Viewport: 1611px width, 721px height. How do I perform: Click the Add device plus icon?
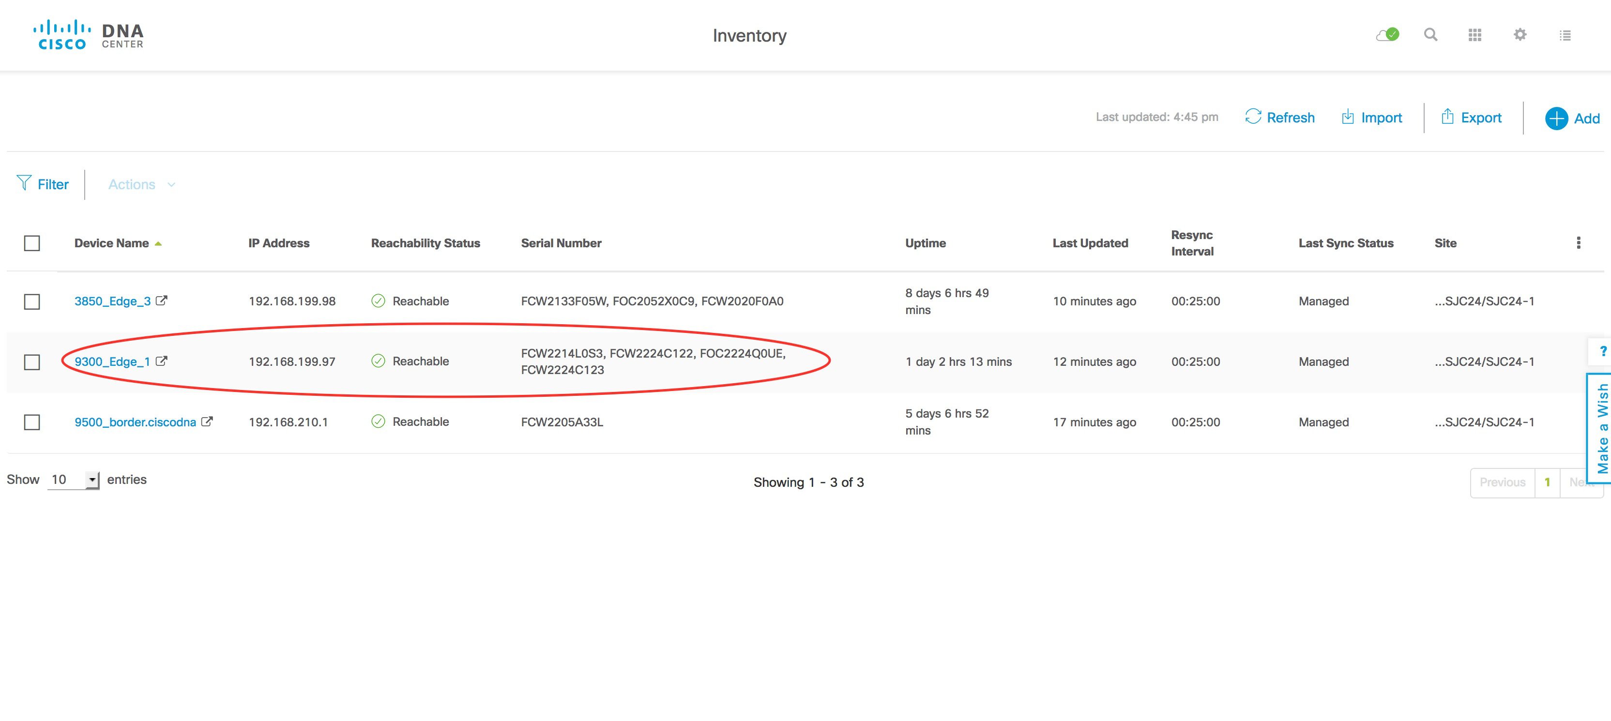point(1557,118)
